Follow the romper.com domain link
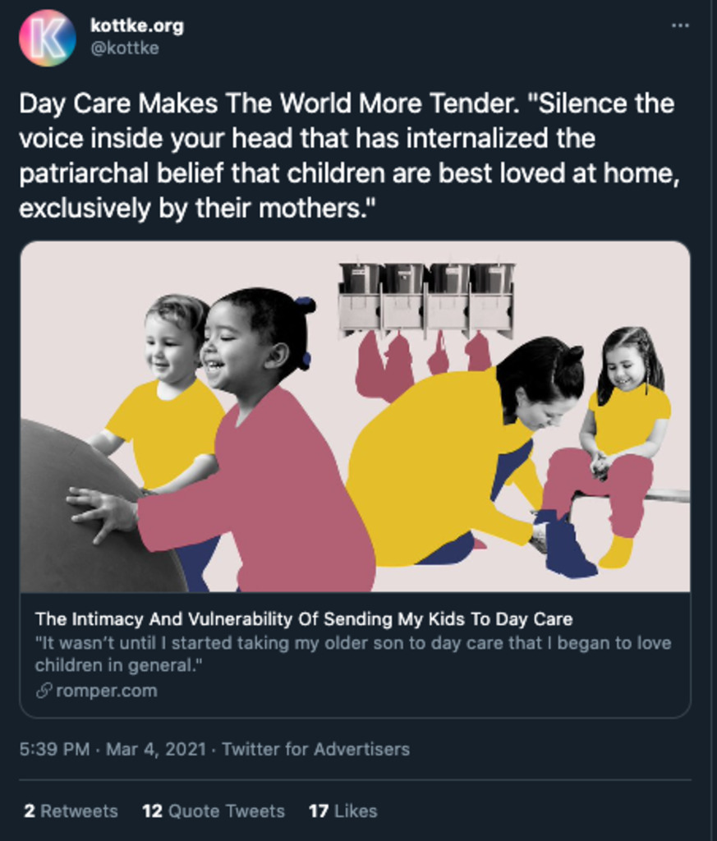The height and width of the screenshot is (841, 717). [106, 691]
